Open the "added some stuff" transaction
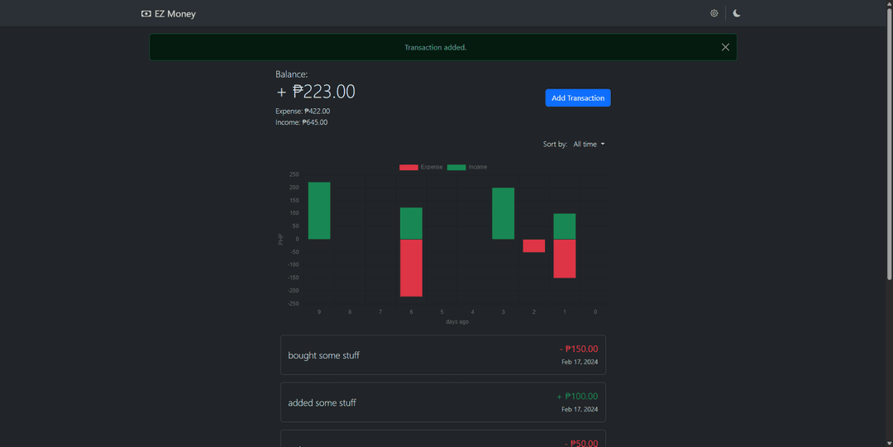893x447 pixels. click(442, 402)
